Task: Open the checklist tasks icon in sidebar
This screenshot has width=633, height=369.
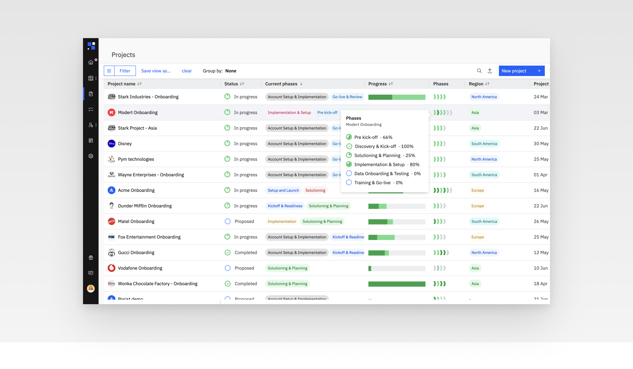Action: pyautogui.click(x=91, y=109)
